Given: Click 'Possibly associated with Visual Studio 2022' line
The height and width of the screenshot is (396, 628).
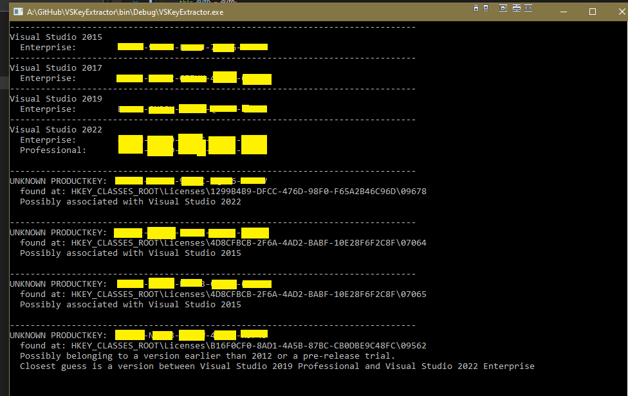Looking at the screenshot, I should coord(131,202).
